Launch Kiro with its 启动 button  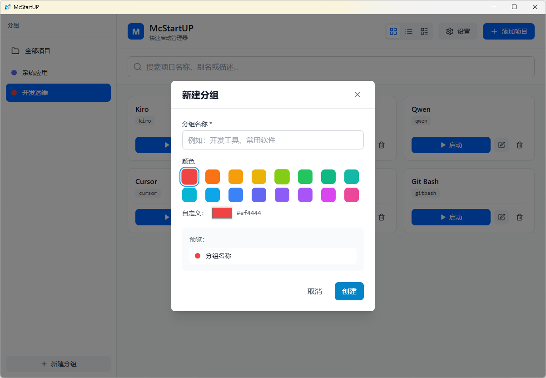click(x=153, y=145)
